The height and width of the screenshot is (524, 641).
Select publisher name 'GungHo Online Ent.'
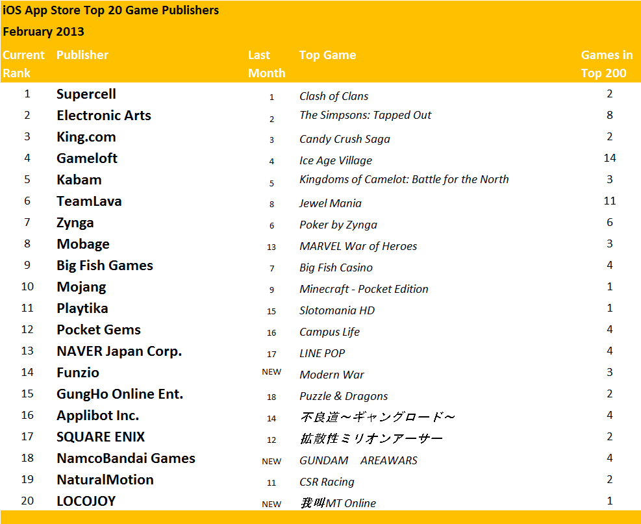click(x=119, y=394)
